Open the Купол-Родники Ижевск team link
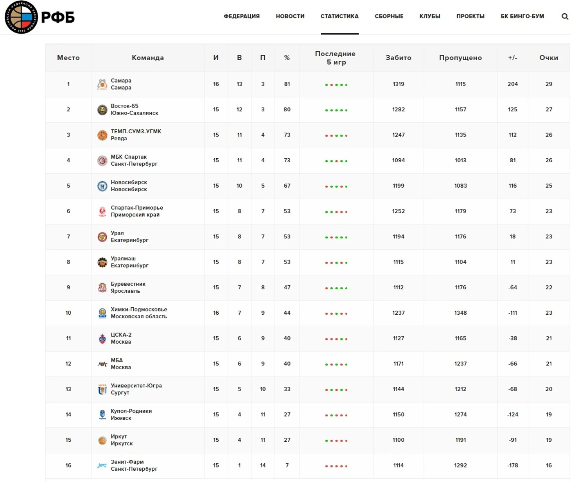 click(x=131, y=414)
